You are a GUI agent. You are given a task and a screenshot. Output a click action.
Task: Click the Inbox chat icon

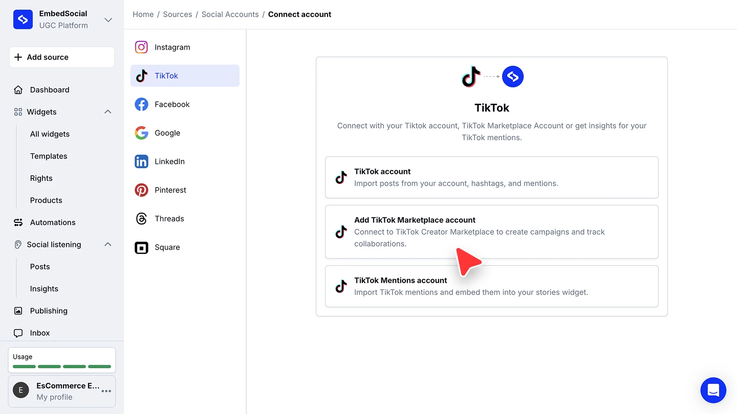pyautogui.click(x=18, y=333)
